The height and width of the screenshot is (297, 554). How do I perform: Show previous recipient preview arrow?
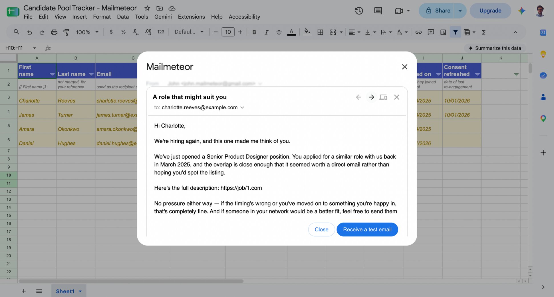tap(358, 97)
